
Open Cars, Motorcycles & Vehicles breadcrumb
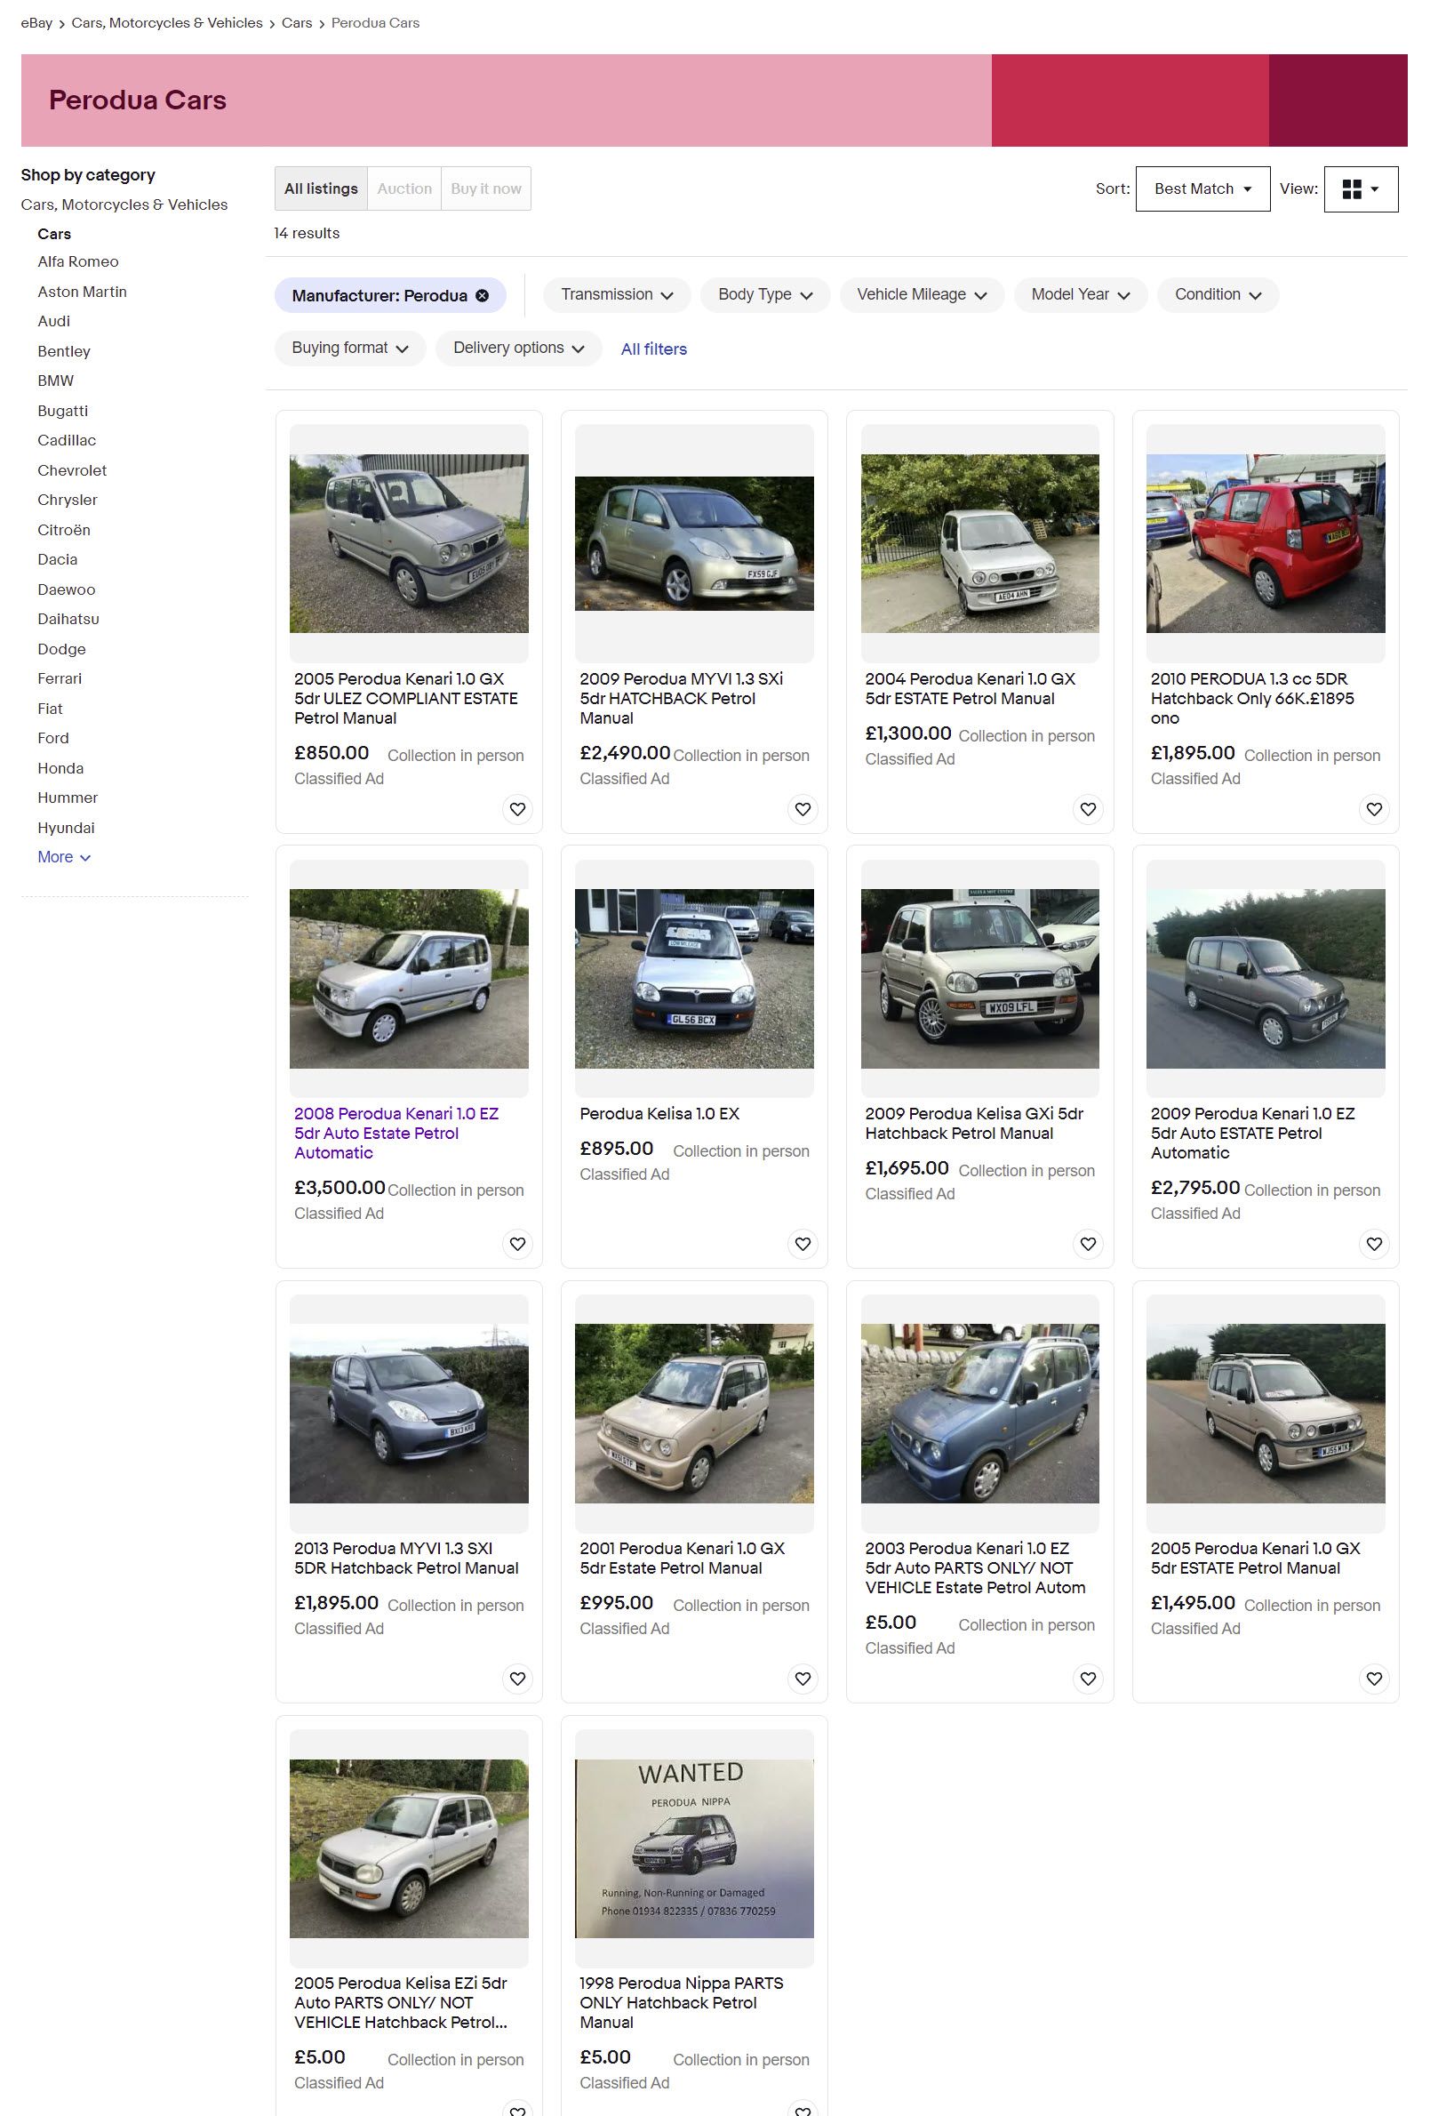click(167, 23)
